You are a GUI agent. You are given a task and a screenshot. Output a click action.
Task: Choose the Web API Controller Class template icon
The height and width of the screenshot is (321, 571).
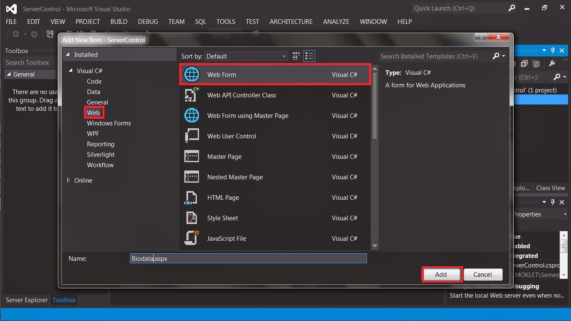tap(192, 95)
